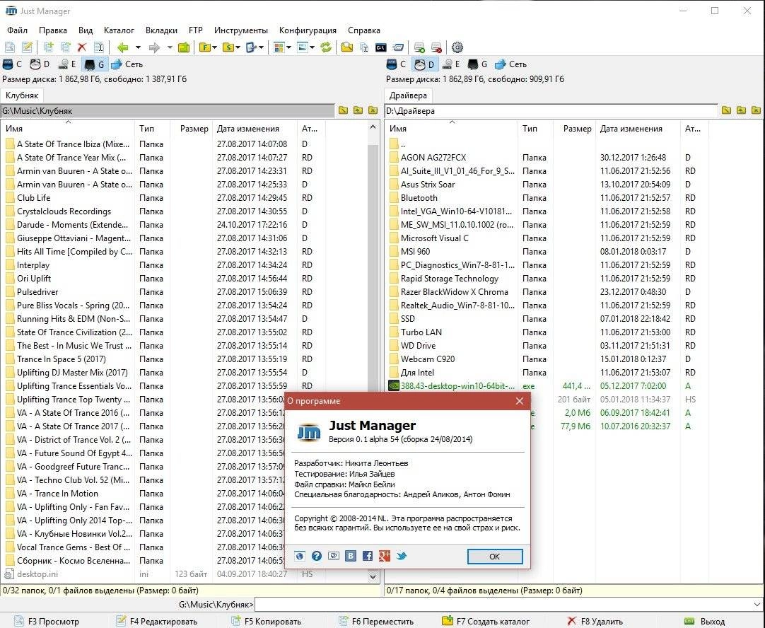Open settings with the gear icon
This screenshot has width=765, height=628.
coord(457,47)
